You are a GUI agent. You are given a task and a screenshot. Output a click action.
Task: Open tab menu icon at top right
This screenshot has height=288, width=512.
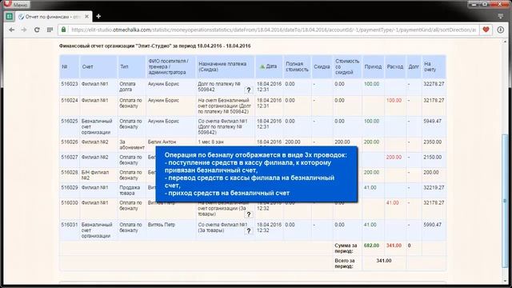pos(501,16)
